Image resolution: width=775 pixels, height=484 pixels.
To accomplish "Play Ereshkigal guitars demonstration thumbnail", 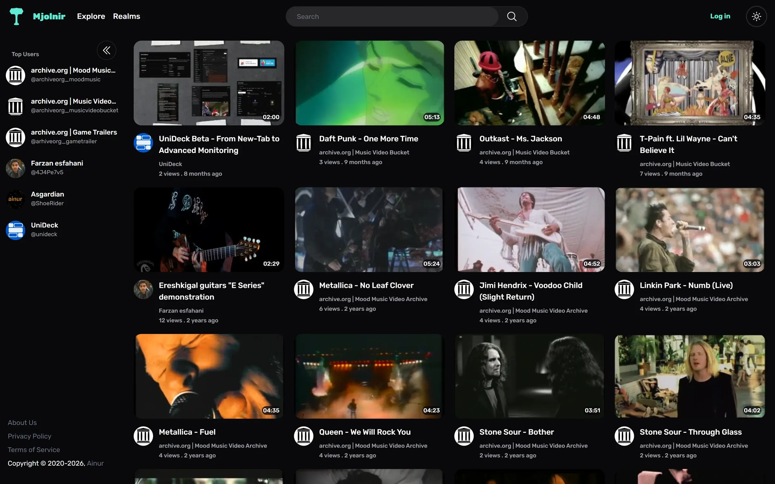I will [x=209, y=229].
